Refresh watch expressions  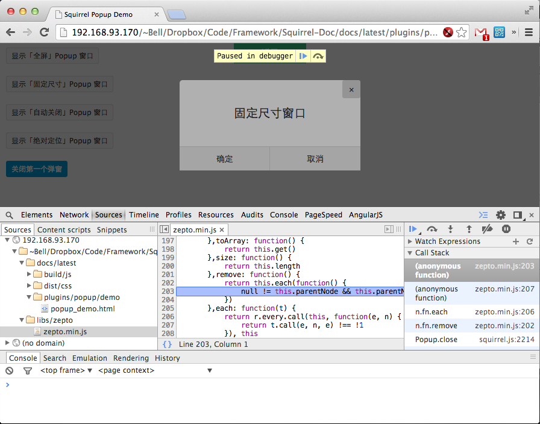coord(530,242)
